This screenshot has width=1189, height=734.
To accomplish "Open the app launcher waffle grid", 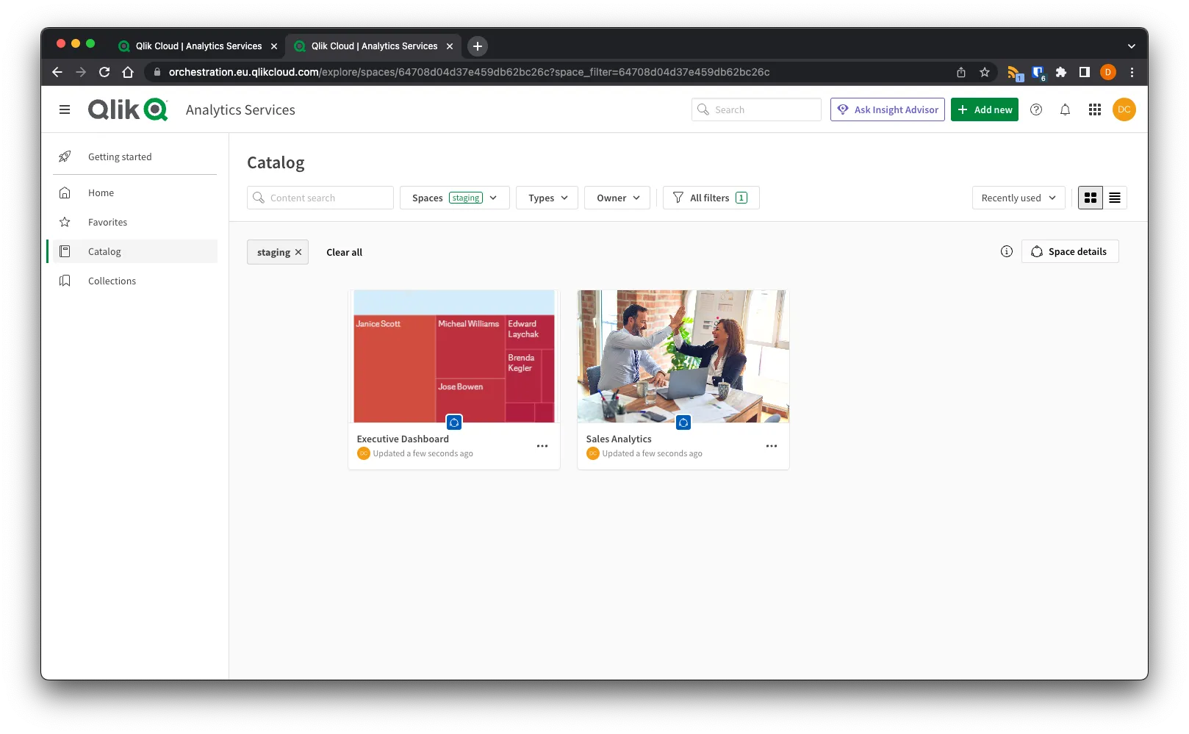I will 1094,109.
